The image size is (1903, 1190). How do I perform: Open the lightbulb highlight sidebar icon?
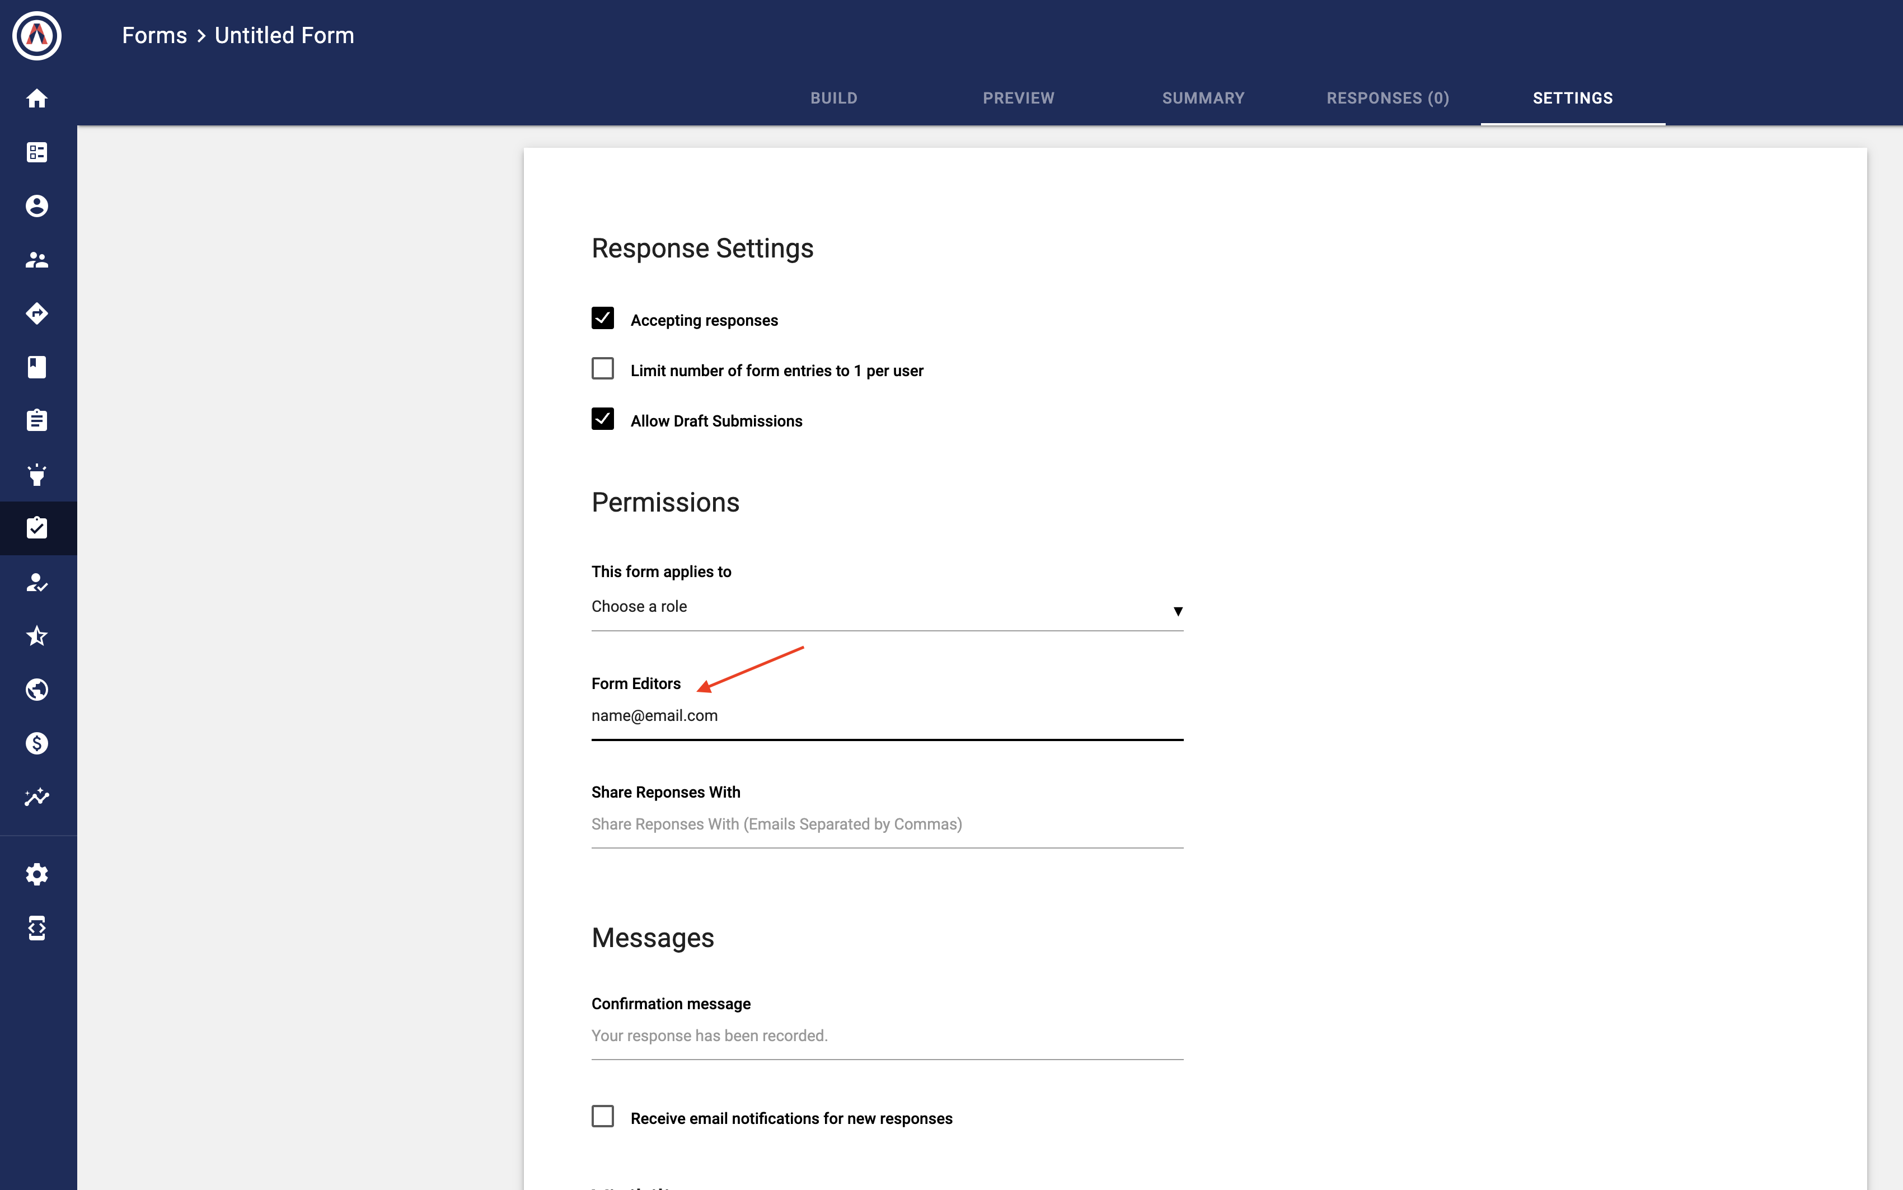(37, 475)
